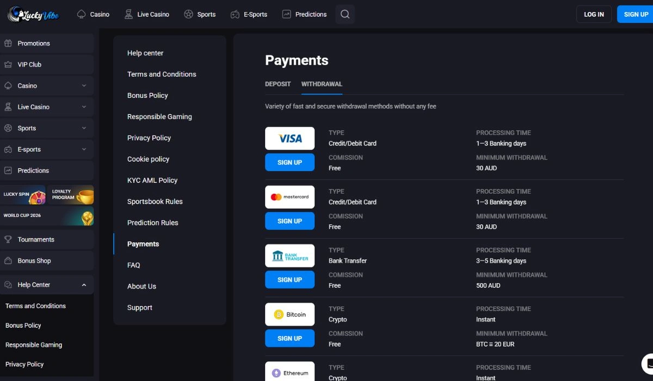Open Bonus Policy in help menu
This screenshot has height=381, width=653.
(147, 95)
